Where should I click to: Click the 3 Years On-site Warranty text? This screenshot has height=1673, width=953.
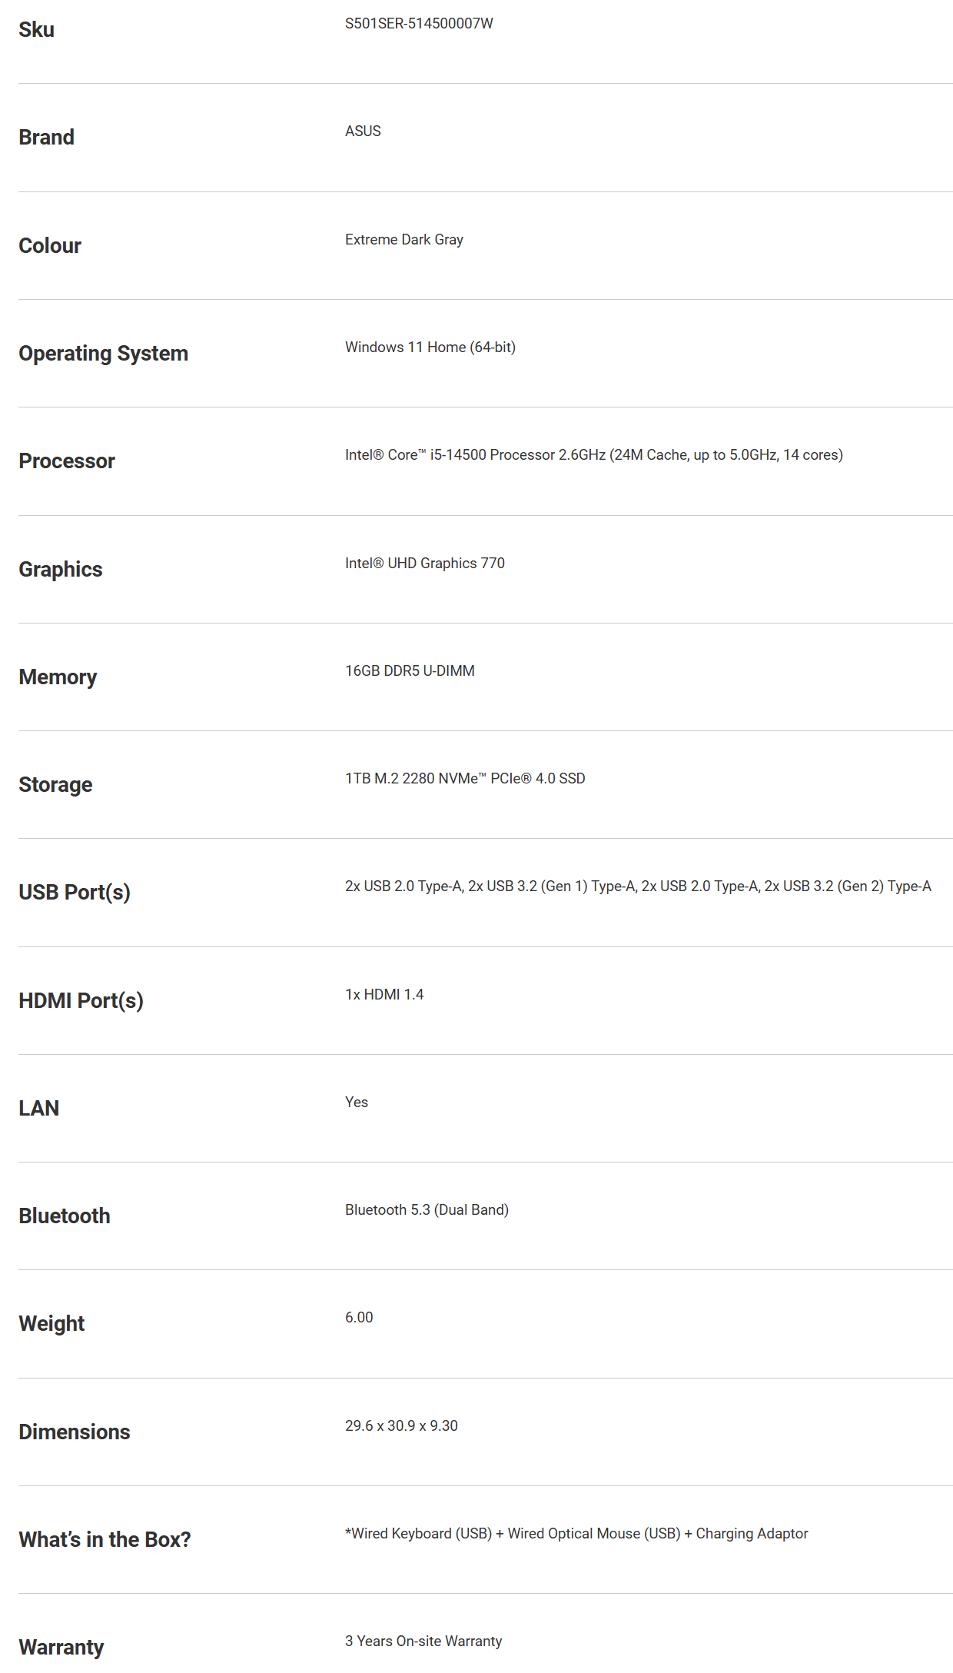click(x=423, y=1641)
